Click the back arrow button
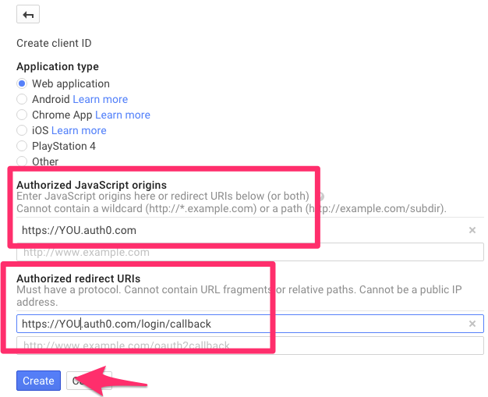488x397 pixels. (x=28, y=15)
